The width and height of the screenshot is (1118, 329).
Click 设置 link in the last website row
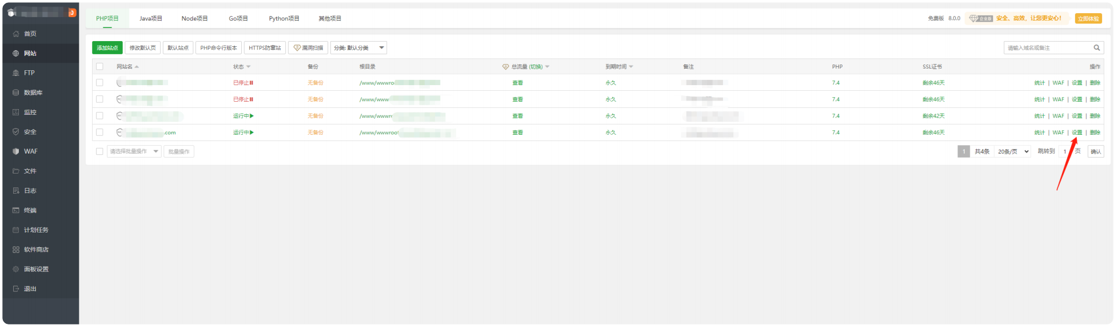coord(1077,133)
